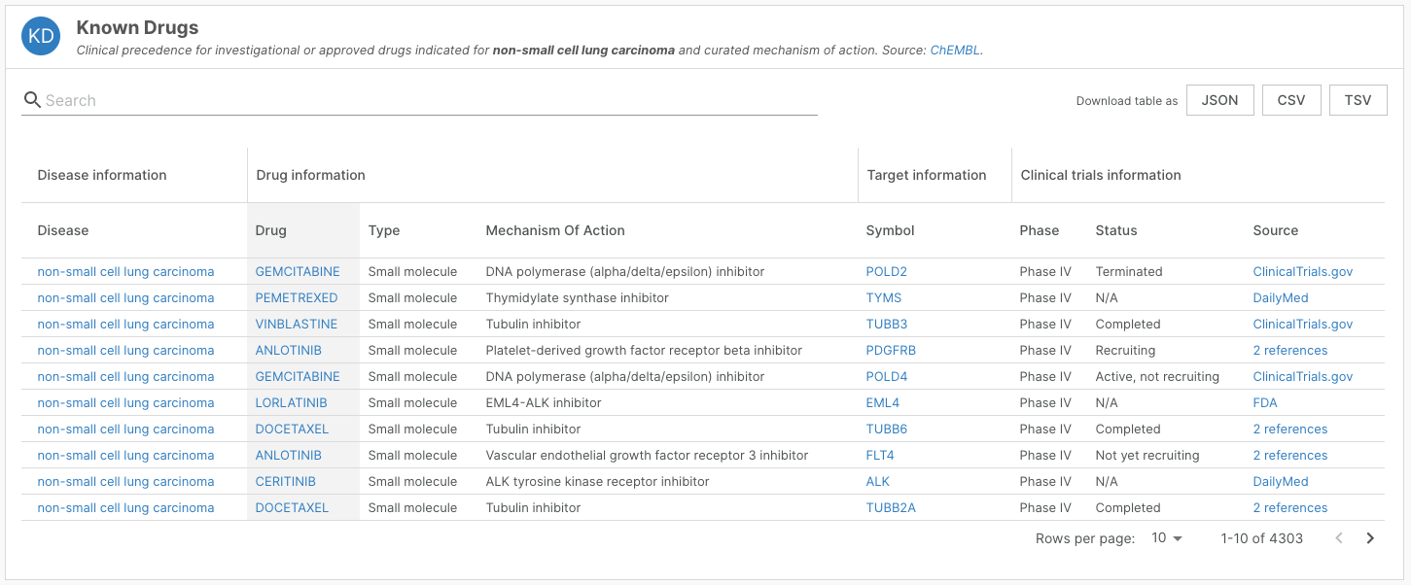View the ALK target symbol link
The image size is (1411, 585).
click(877, 481)
